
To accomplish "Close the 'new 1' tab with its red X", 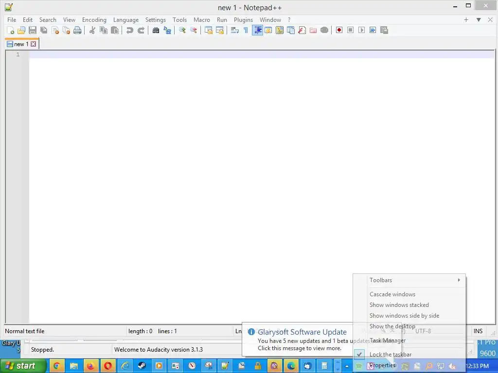I will pyautogui.click(x=34, y=44).
